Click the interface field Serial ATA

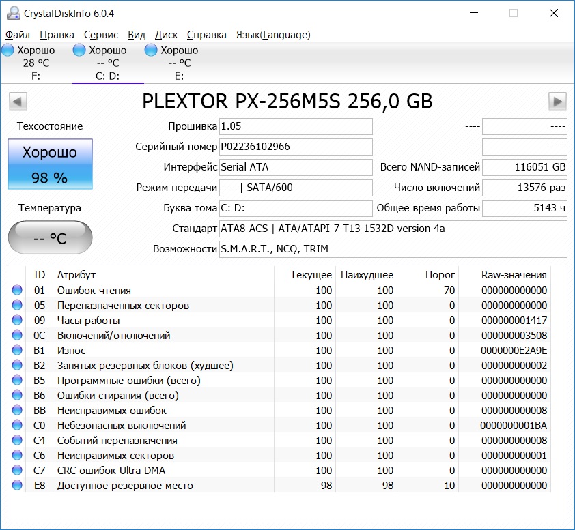296,167
